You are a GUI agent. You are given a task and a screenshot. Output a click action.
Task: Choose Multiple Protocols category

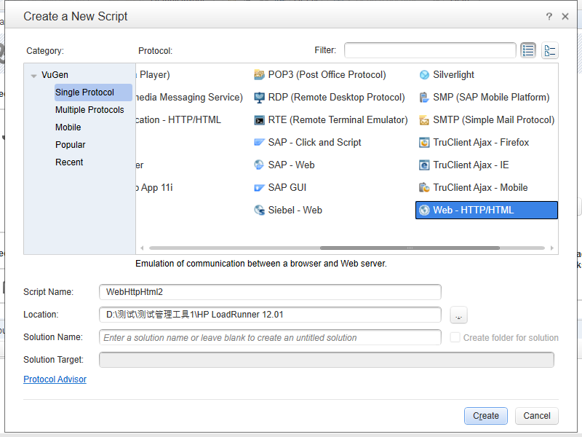tap(89, 110)
